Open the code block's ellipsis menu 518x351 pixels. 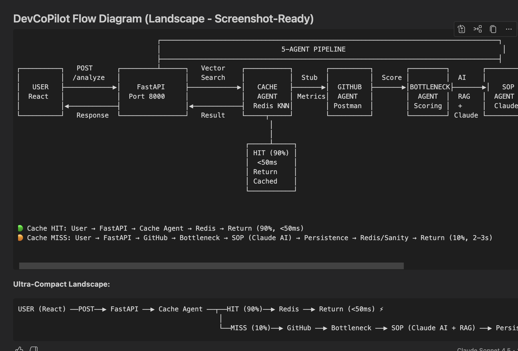click(x=509, y=29)
